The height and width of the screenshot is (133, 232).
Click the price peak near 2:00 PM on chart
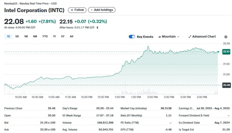click(148, 46)
